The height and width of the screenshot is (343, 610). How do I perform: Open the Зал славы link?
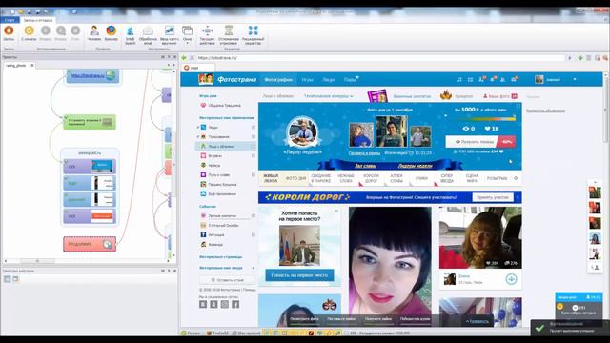click(x=365, y=166)
